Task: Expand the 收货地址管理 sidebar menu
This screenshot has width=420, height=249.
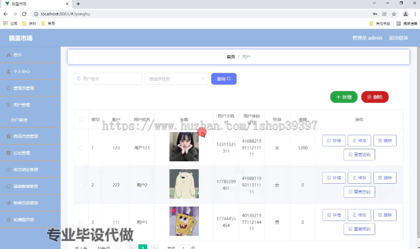Action: [30, 170]
